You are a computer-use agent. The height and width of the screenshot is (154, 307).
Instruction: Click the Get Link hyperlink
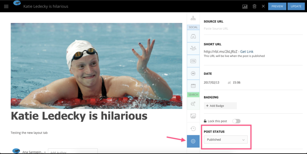pos(247,51)
